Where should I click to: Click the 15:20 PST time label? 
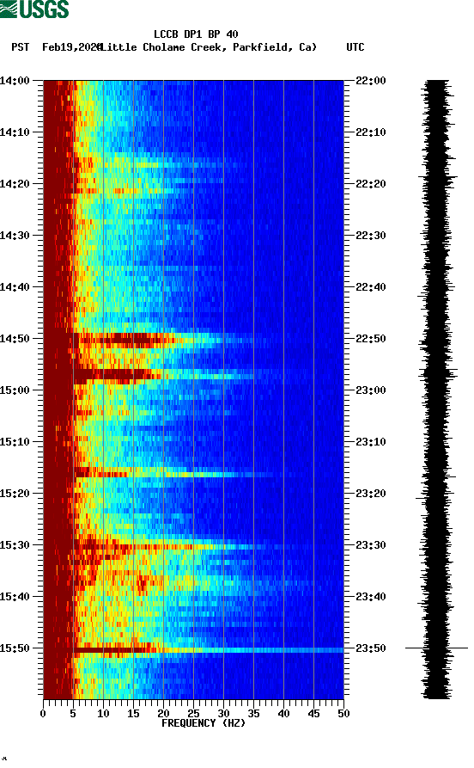click(x=15, y=494)
